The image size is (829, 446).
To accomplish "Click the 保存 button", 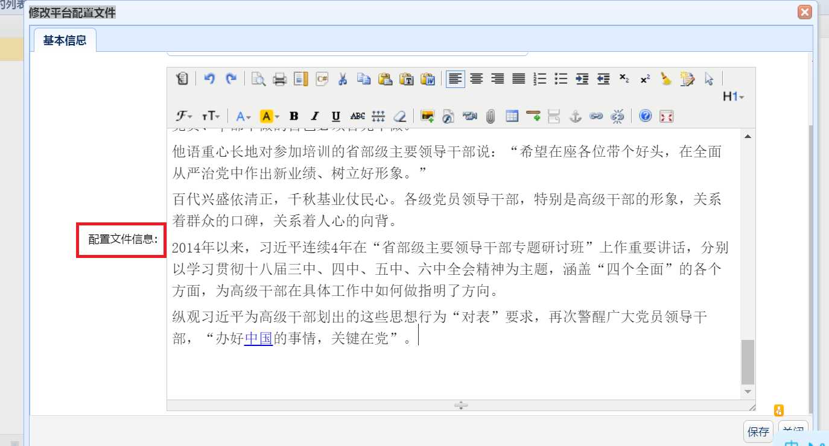I will (758, 432).
